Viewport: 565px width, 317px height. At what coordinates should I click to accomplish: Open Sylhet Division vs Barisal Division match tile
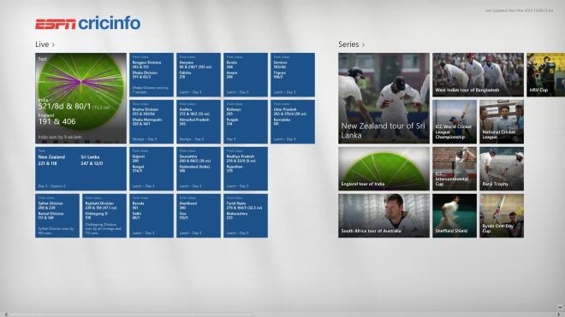(x=57, y=215)
